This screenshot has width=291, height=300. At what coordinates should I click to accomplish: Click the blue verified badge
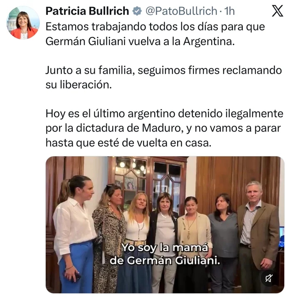(x=137, y=11)
